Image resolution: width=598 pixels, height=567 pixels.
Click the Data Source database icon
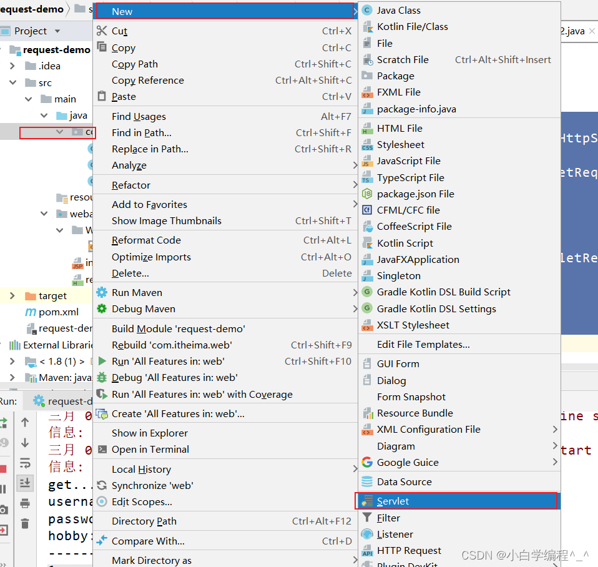click(367, 481)
